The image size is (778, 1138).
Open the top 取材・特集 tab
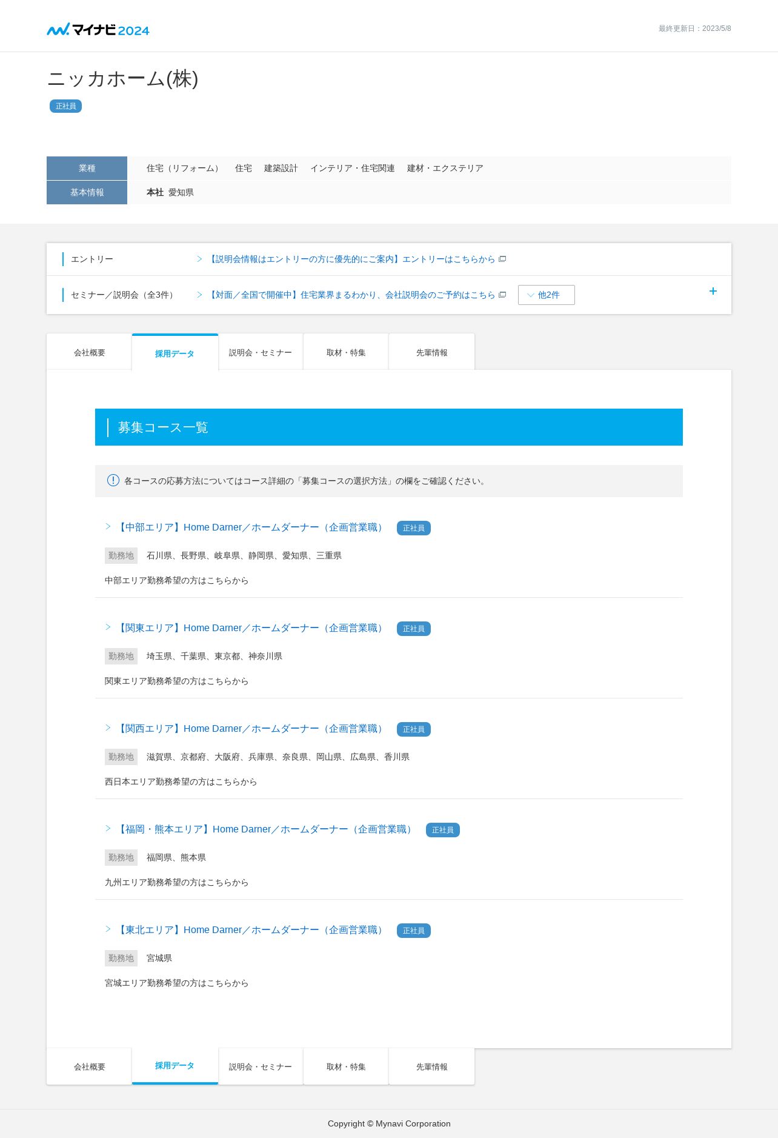(x=346, y=352)
